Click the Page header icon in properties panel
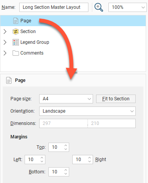Screen dimensions: 148x183 9,80
